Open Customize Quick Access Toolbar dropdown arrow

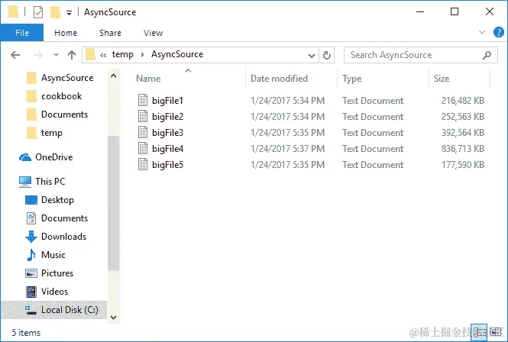[69, 13]
